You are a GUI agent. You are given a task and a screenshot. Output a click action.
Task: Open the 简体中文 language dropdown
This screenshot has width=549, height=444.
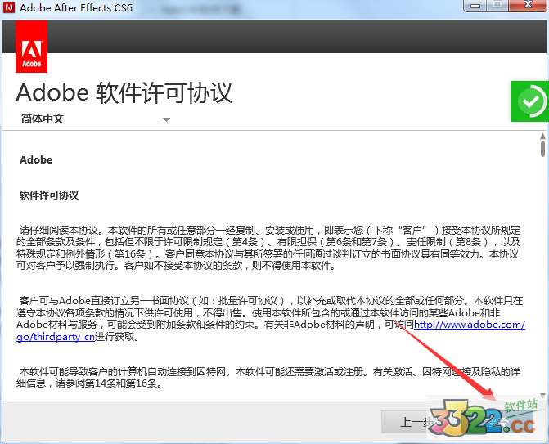[95, 119]
